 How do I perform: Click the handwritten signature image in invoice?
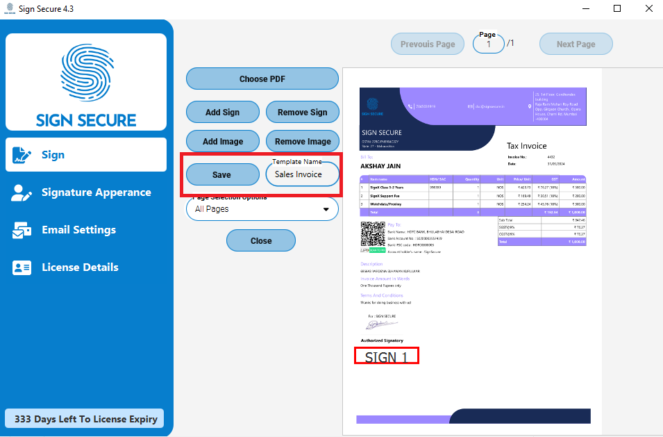(x=381, y=324)
